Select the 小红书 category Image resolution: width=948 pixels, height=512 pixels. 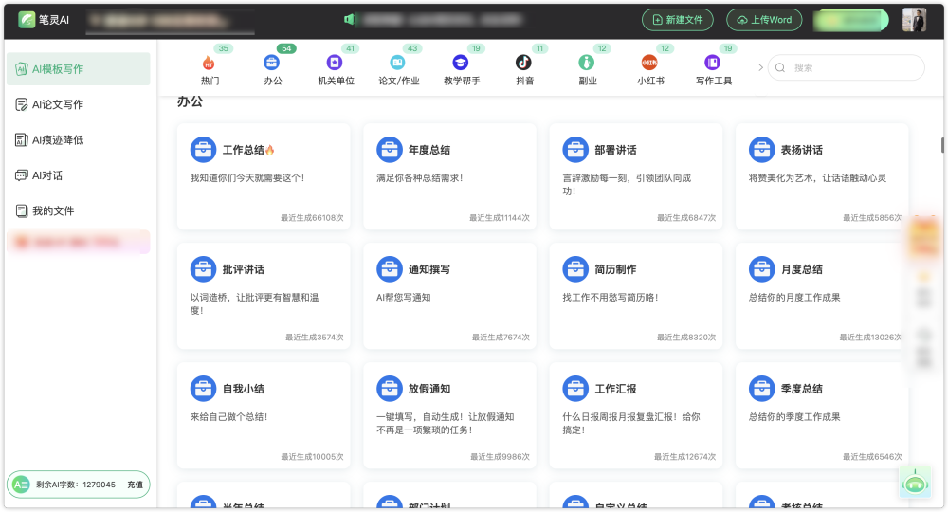650,69
